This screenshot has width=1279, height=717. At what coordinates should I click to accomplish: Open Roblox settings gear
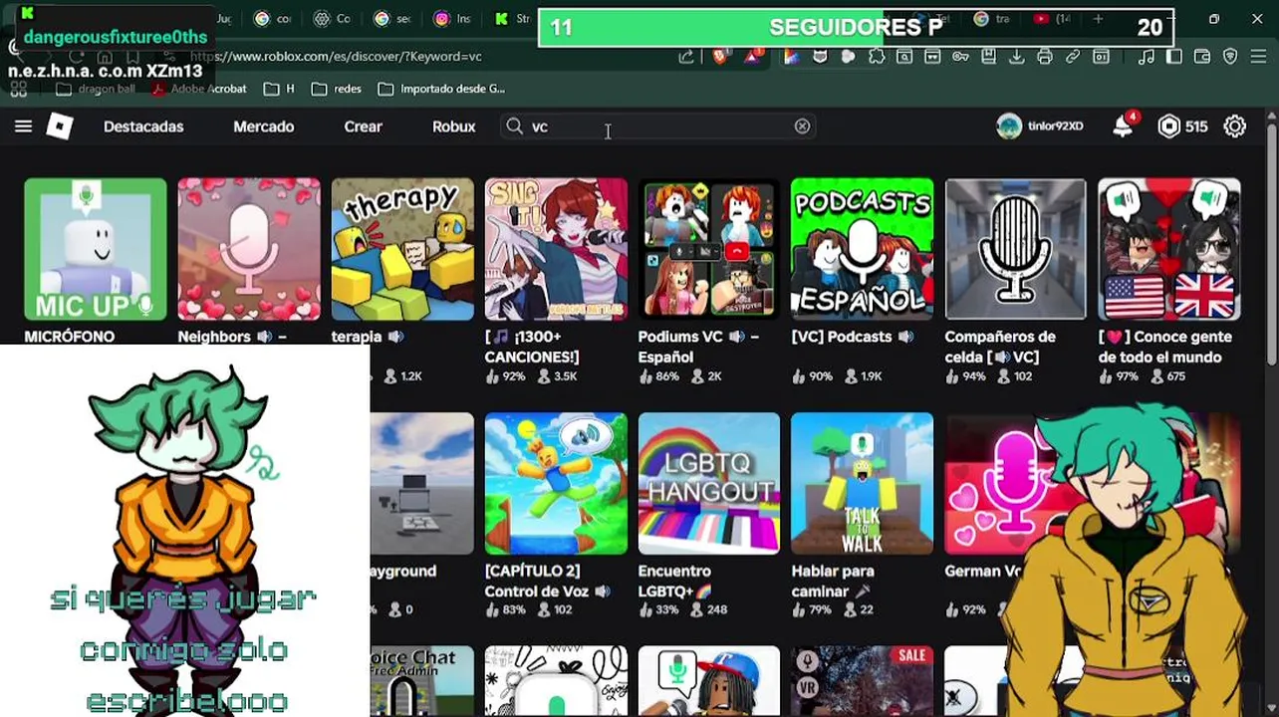[1235, 126]
